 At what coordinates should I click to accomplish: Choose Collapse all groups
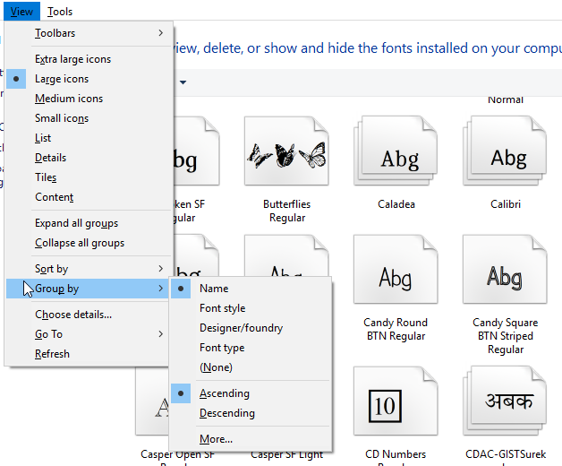point(88,243)
